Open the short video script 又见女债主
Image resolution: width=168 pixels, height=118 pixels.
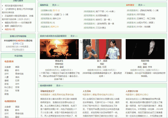[x=101, y=28]
